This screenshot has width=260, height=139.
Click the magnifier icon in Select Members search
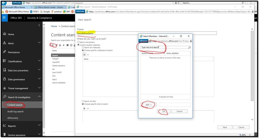pyautogui.click(x=189, y=47)
